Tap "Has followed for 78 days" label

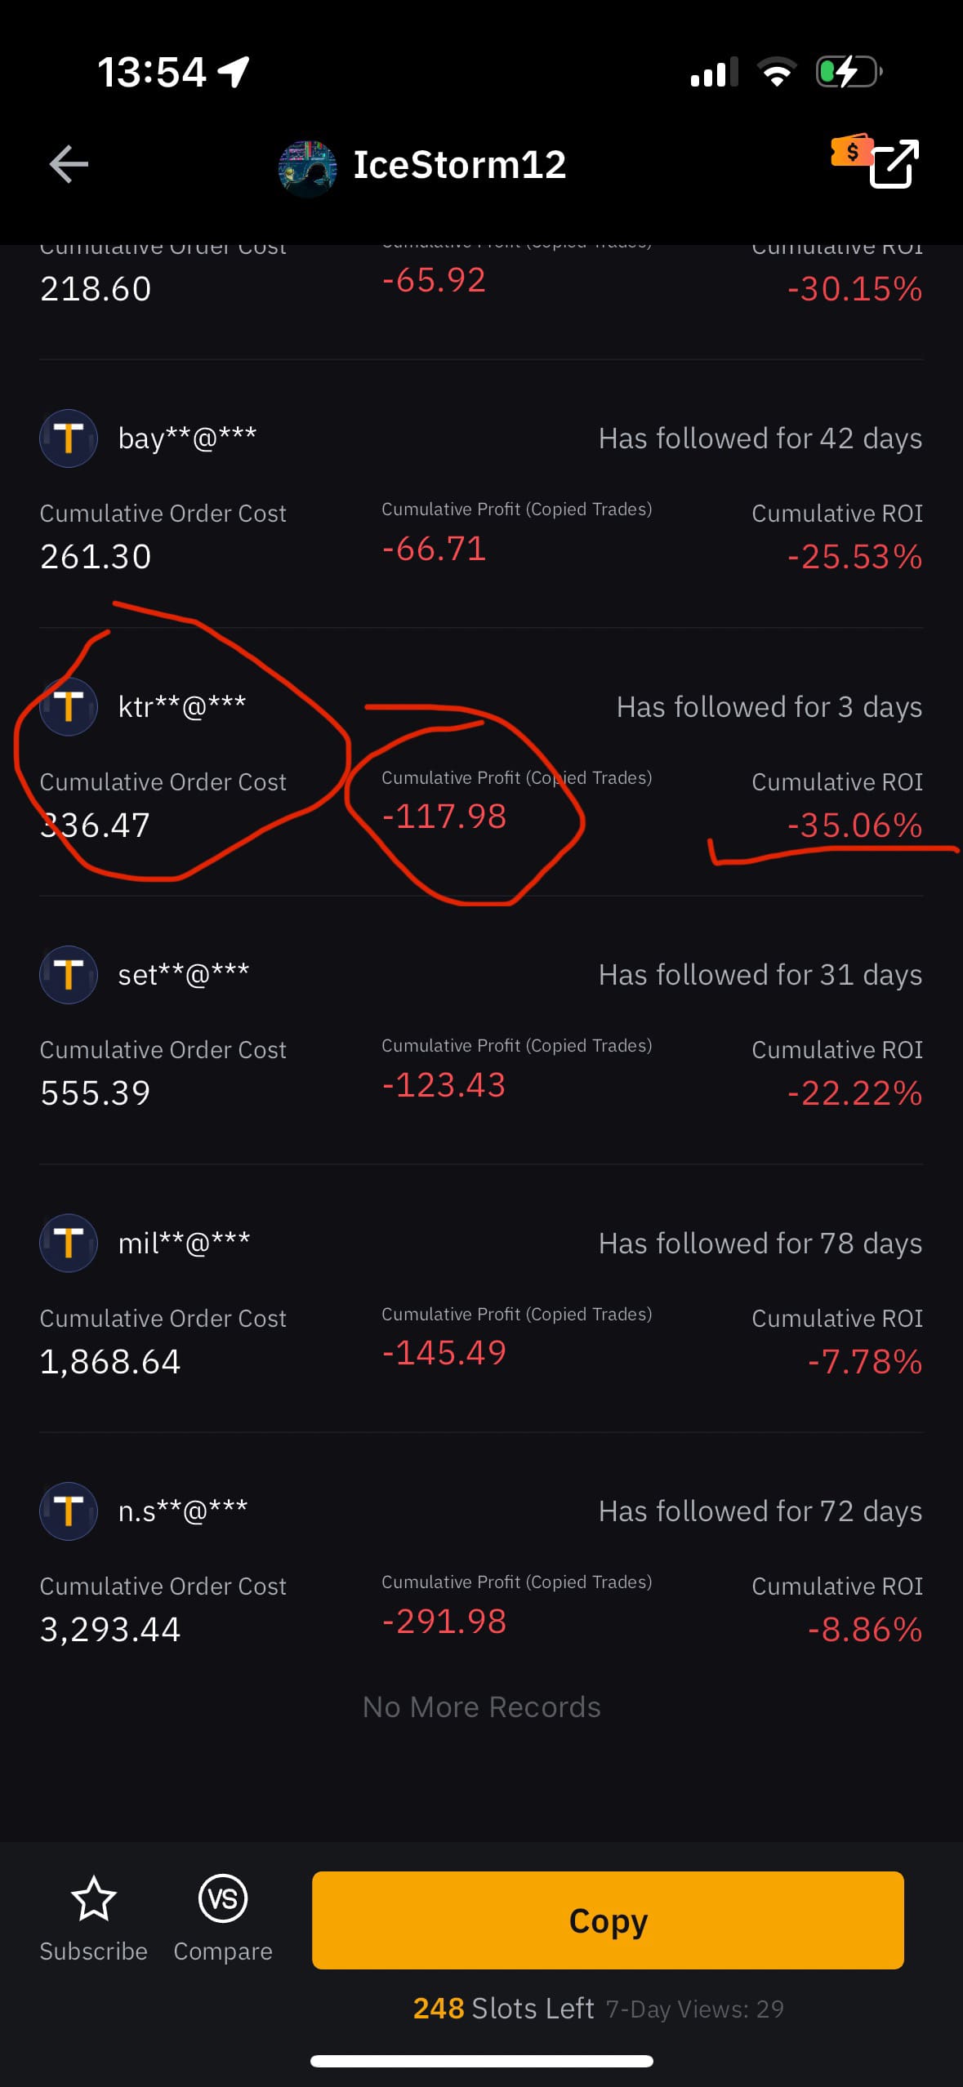[760, 1243]
